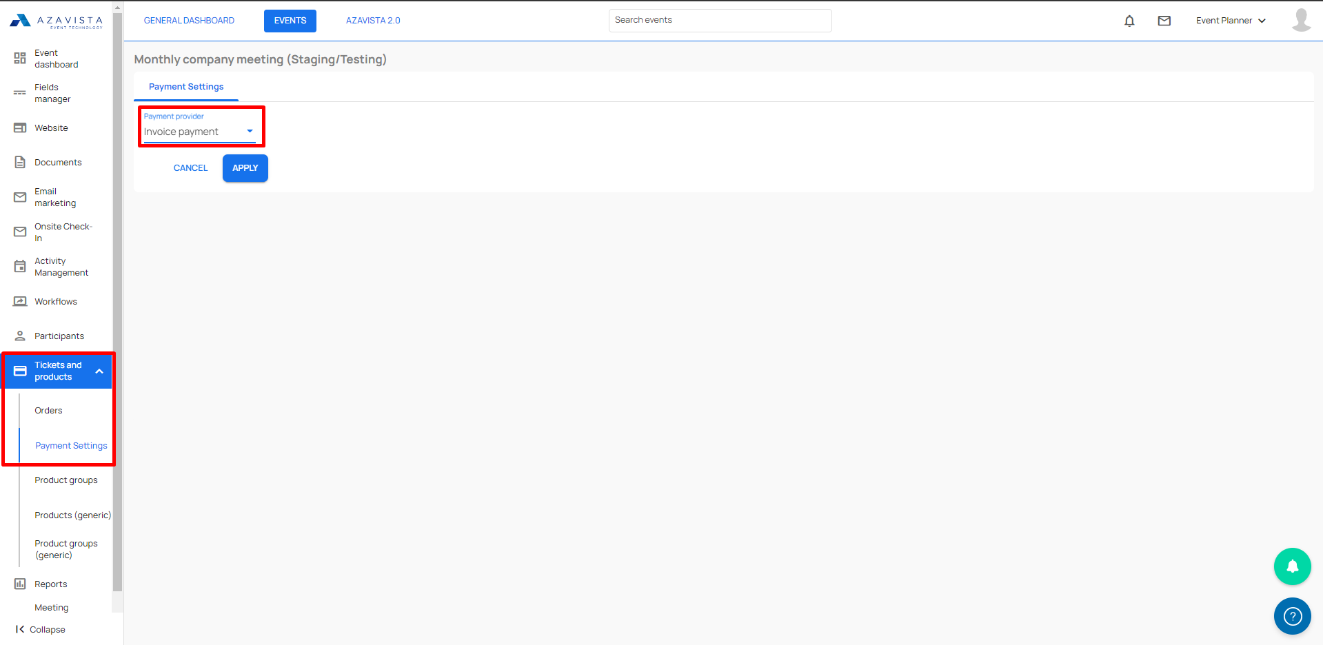This screenshot has height=645, width=1323.
Task: Click the Collapse sidebar arrow icon
Action: click(x=20, y=629)
